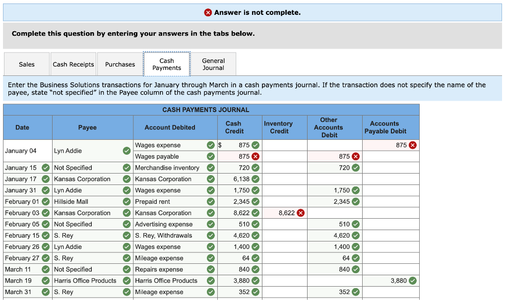Image resolution: width=508 pixels, height=302 pixels.
Task: Switch to the Cash Receipts tab
Action: pos(73,64)
